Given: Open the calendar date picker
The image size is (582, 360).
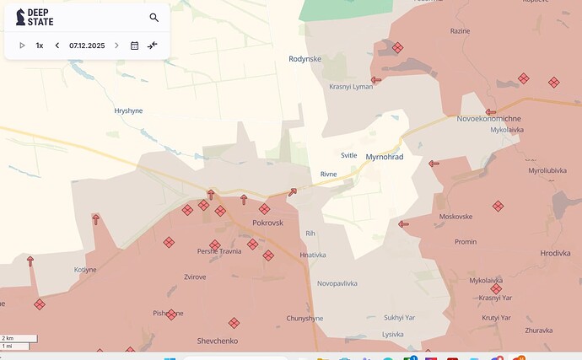Looking at the screenshot, I should [134, 46].
